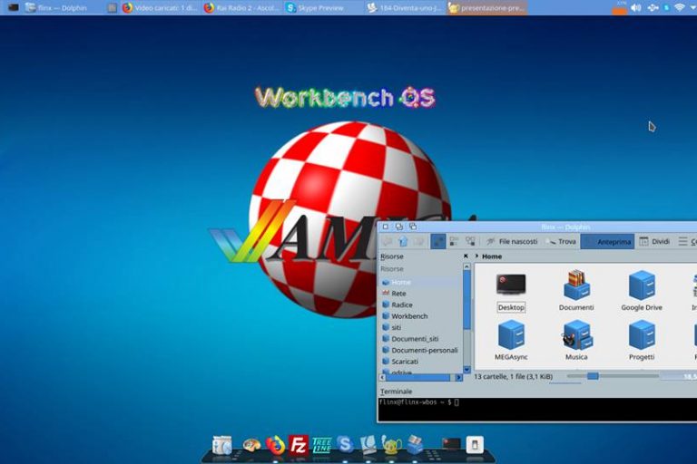Image resolution: width=697 pixels, height=464 pixels.
Task: Open FileZilla from the dock
Action: (298, 444)
